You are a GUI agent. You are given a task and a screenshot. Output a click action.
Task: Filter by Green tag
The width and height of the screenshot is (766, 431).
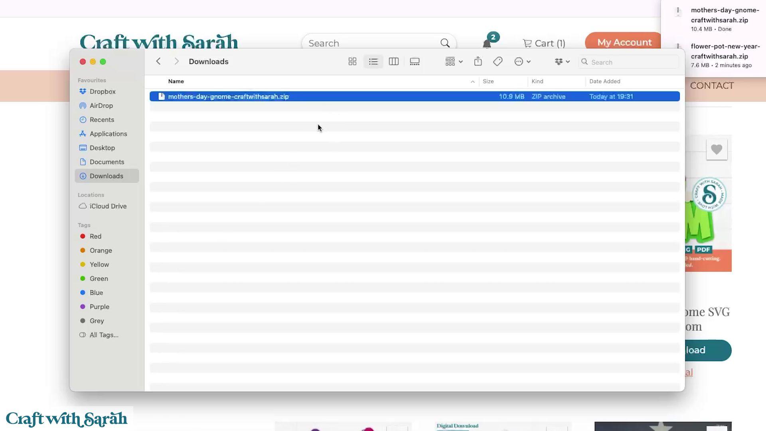pyautogui.click(x=107, y=279)
